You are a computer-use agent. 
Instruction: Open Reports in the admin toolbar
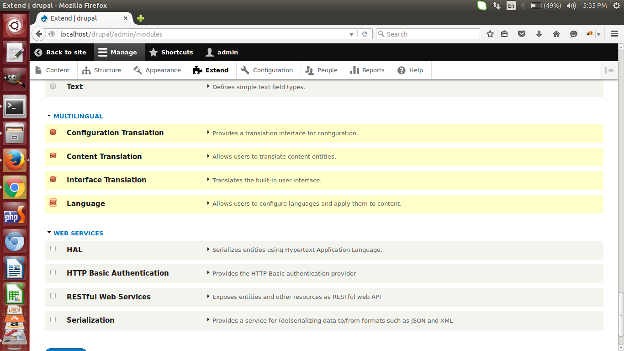(369, 70)
